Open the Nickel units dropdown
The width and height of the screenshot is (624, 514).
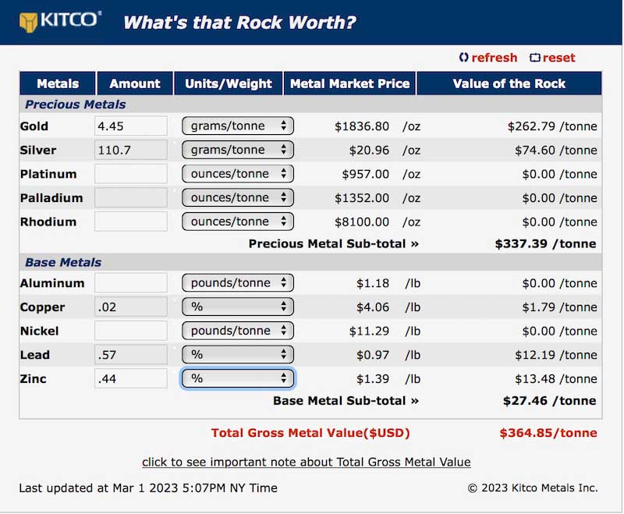pos(238,330)
